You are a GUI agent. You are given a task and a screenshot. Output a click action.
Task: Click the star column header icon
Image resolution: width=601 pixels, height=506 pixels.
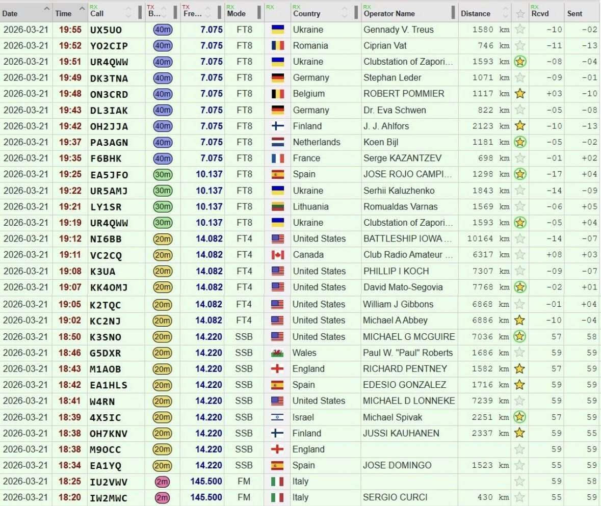pos(520,14)
